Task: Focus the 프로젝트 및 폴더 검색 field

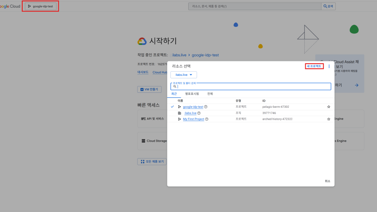Action: (x=253, y=86)
